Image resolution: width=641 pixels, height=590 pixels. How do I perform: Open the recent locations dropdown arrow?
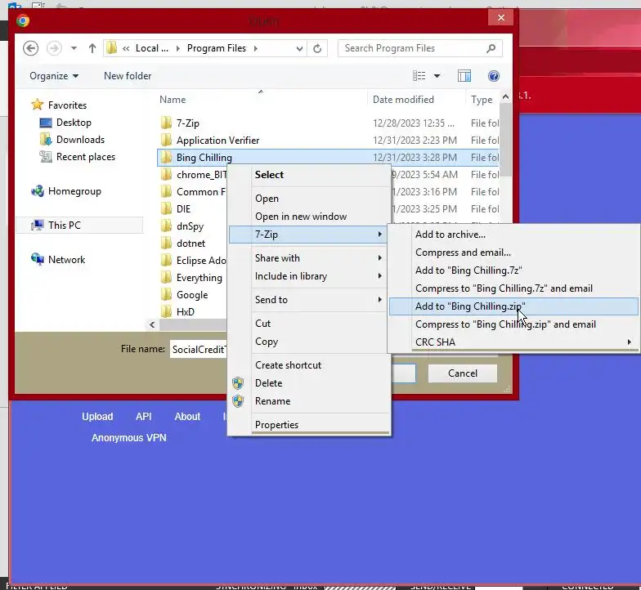click(x=74, y=48)
